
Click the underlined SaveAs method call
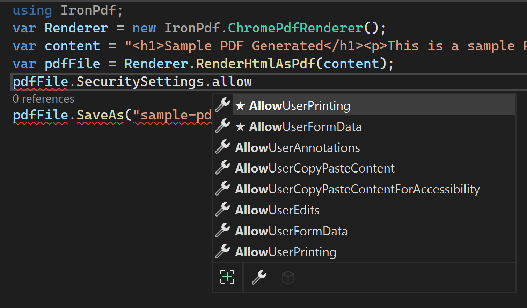tap(100, 115)
